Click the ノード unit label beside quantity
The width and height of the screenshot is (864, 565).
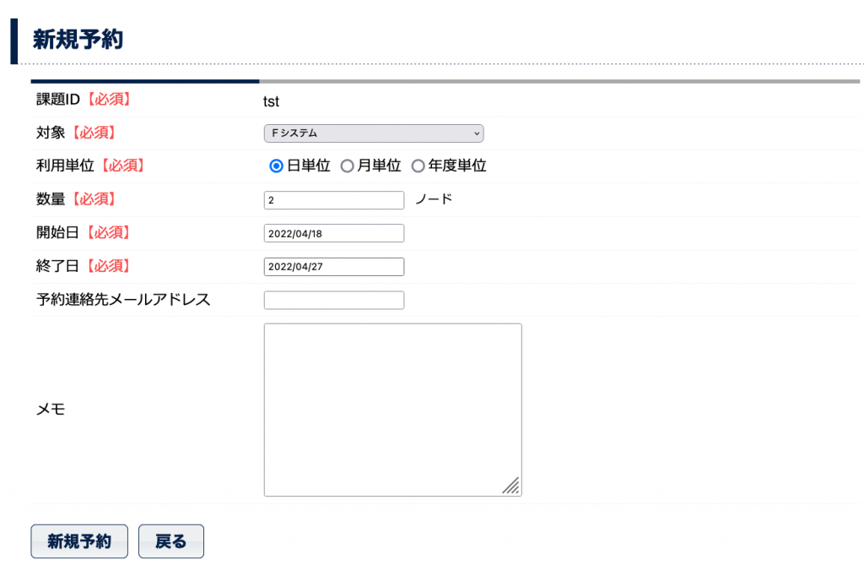pos(434,199)
